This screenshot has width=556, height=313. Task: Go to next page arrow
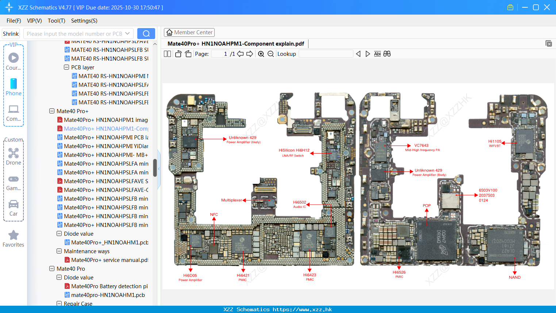pos(250,54)
